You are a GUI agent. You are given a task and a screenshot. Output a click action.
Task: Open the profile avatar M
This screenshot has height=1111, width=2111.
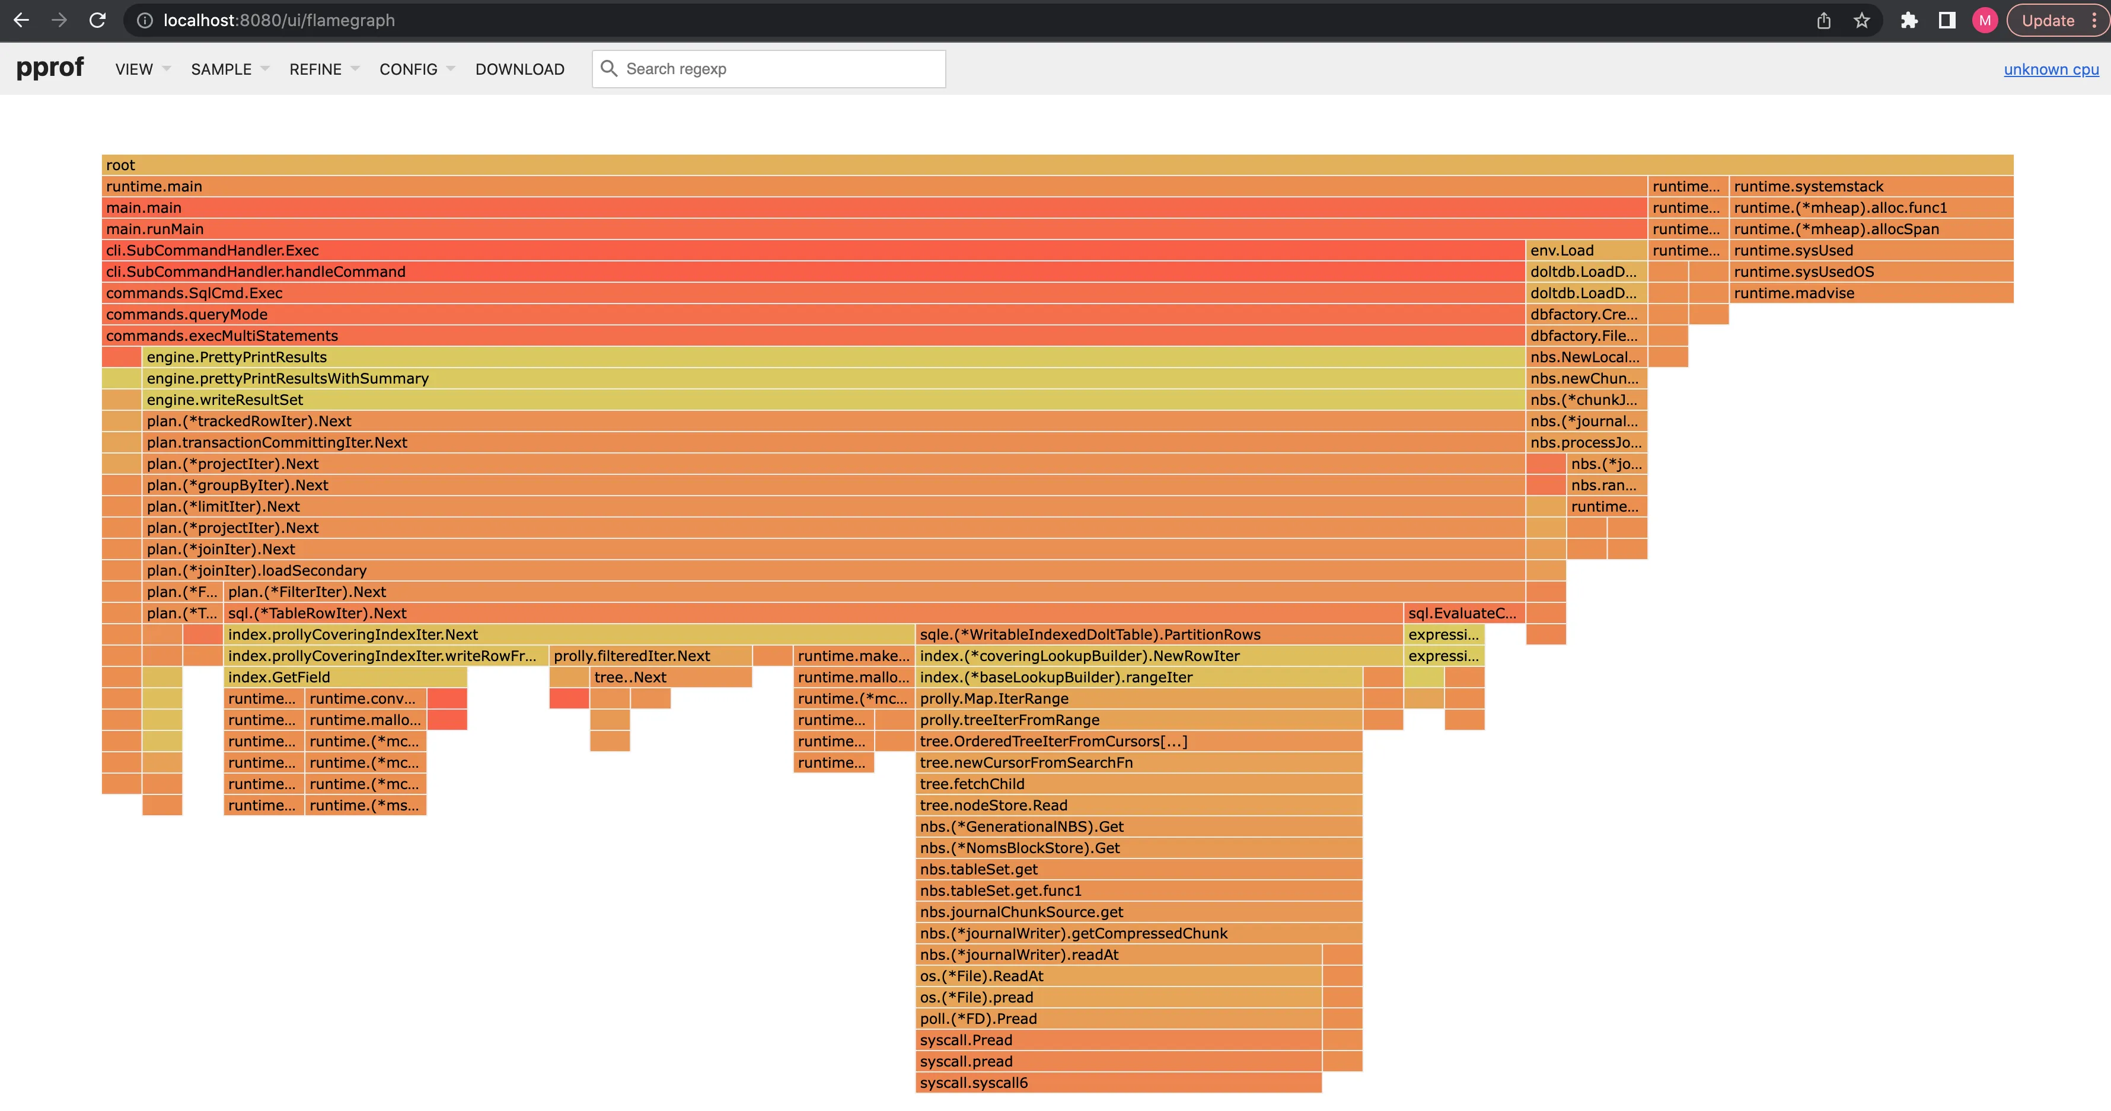click(x=1984, y=21)
